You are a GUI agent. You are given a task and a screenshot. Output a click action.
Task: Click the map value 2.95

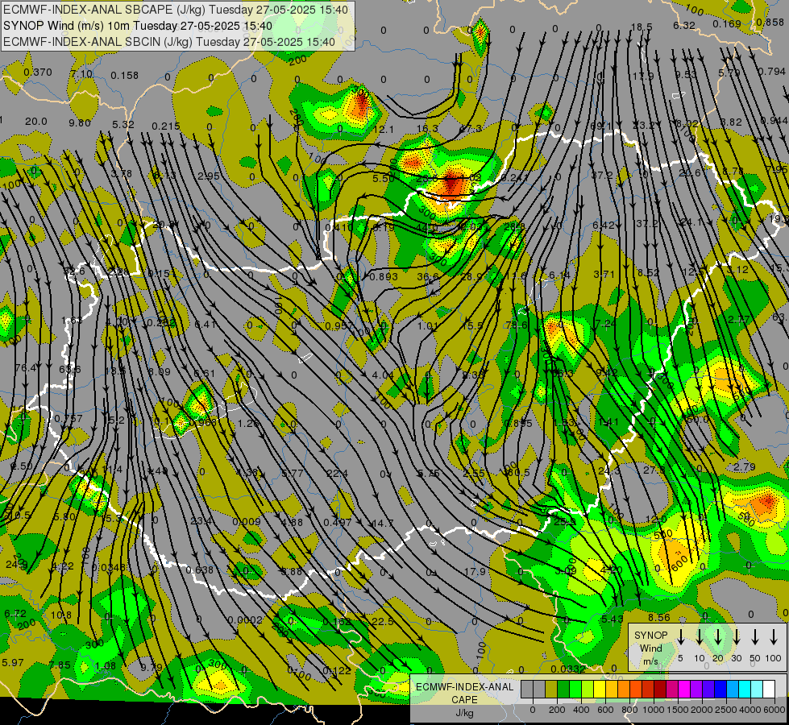[x=208, y=176]
